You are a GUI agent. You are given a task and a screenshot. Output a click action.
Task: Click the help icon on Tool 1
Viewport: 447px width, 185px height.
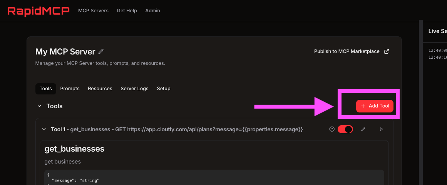(x=332, y=129)
